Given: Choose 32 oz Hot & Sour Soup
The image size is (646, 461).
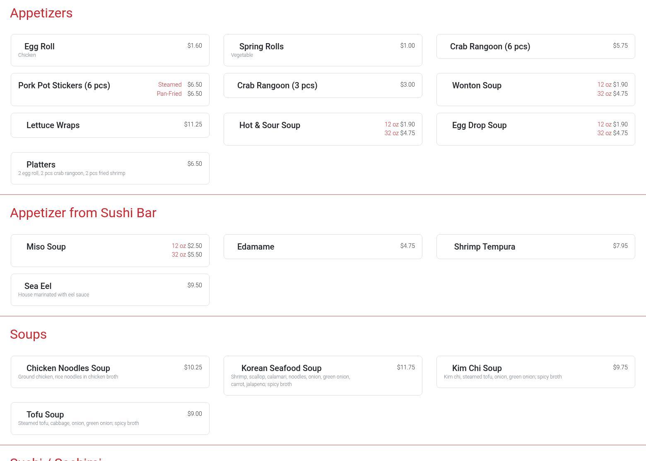Looking at the screenshot, I should point(399,133).
